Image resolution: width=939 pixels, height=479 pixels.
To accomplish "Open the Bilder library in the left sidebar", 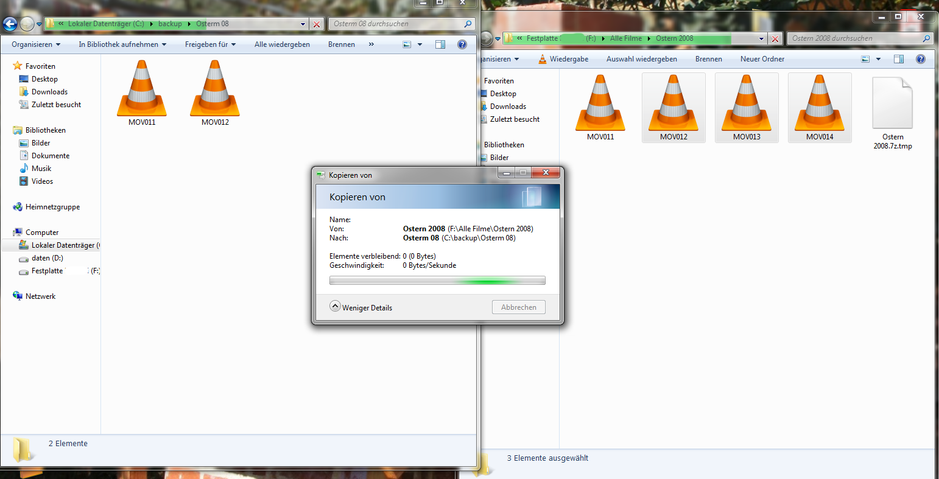I will [x=41, y=143].
